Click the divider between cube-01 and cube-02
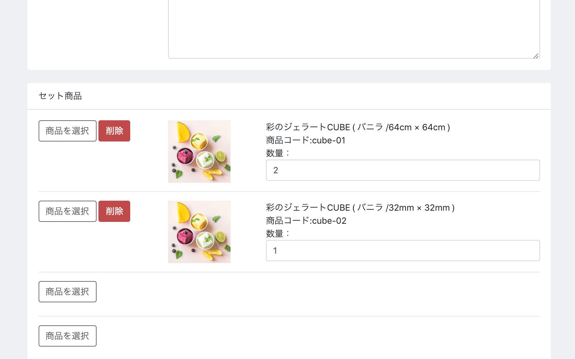The image size is (575, 359). coord(289,192)
